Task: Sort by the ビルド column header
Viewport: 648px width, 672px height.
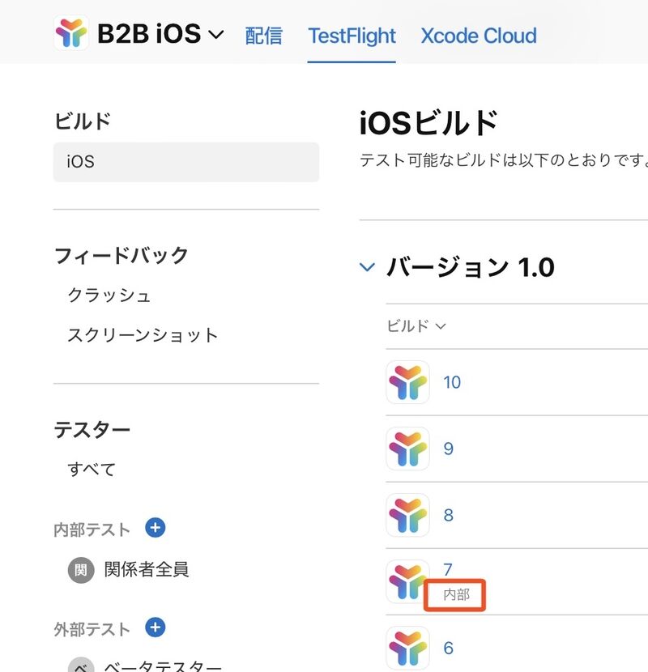Action: tap(416, 326)
